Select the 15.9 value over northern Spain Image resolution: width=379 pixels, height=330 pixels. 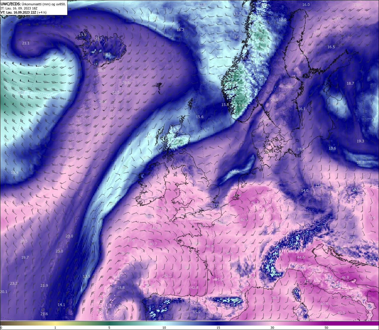[x=197, y=312]
